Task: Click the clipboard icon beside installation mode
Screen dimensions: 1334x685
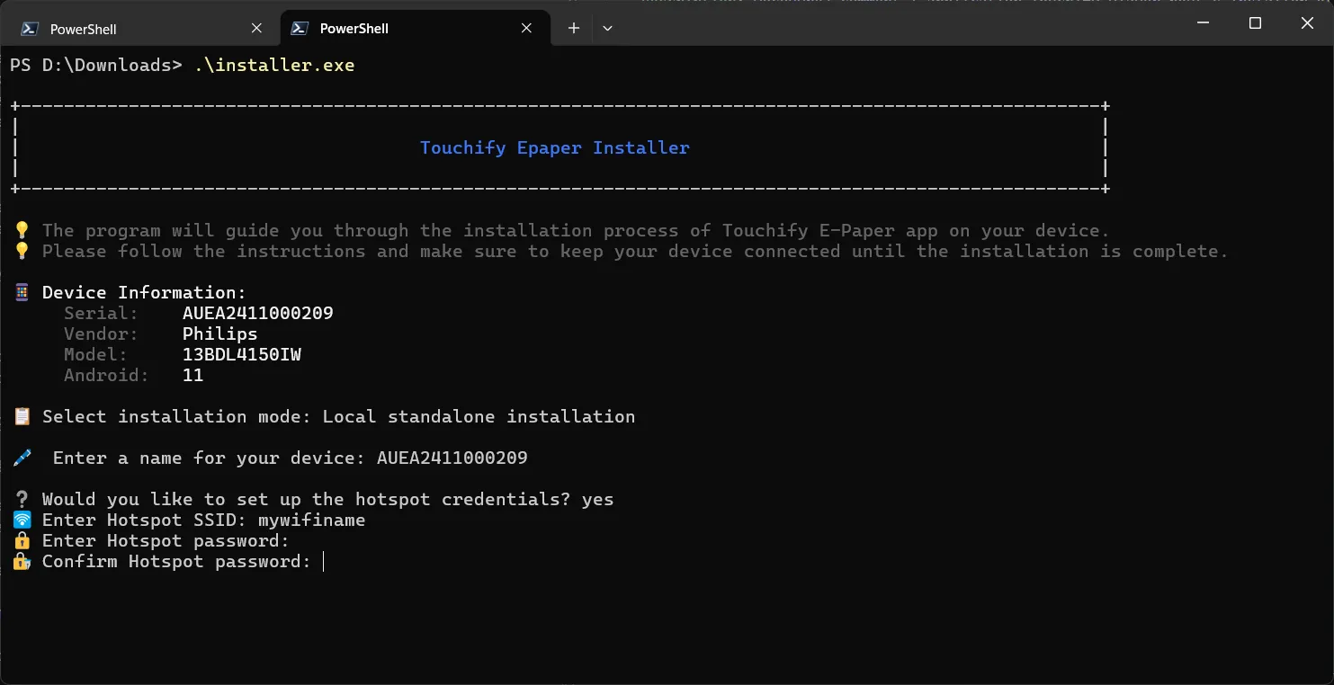Action: tap(22, 416)
